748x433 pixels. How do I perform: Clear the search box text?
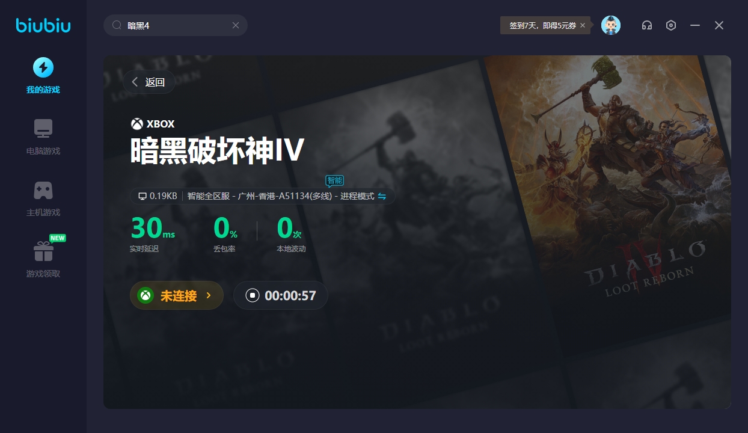236,25
